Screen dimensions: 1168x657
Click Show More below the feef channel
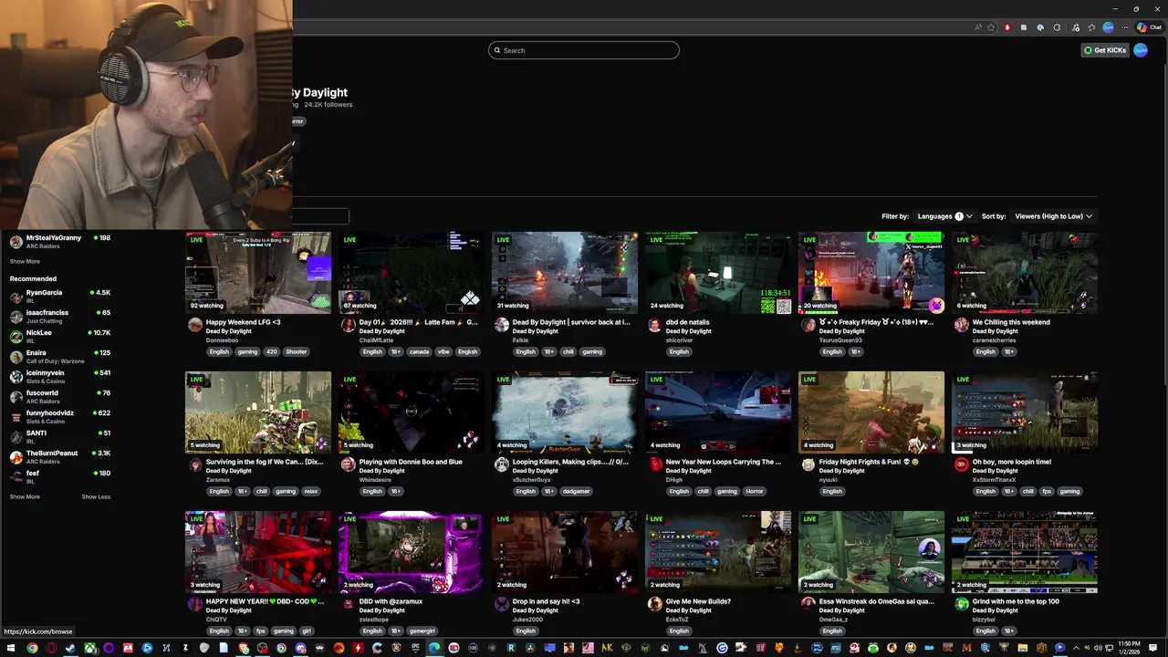[25, 497]
